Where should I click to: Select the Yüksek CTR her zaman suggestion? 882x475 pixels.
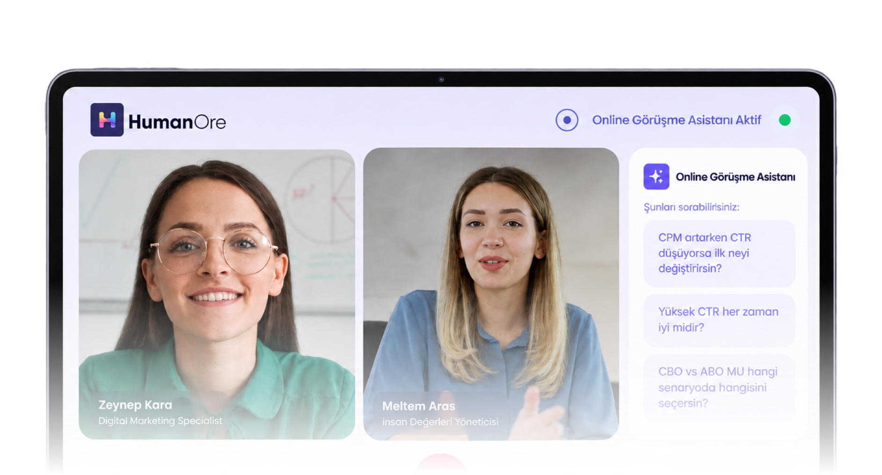pos(719,320)
